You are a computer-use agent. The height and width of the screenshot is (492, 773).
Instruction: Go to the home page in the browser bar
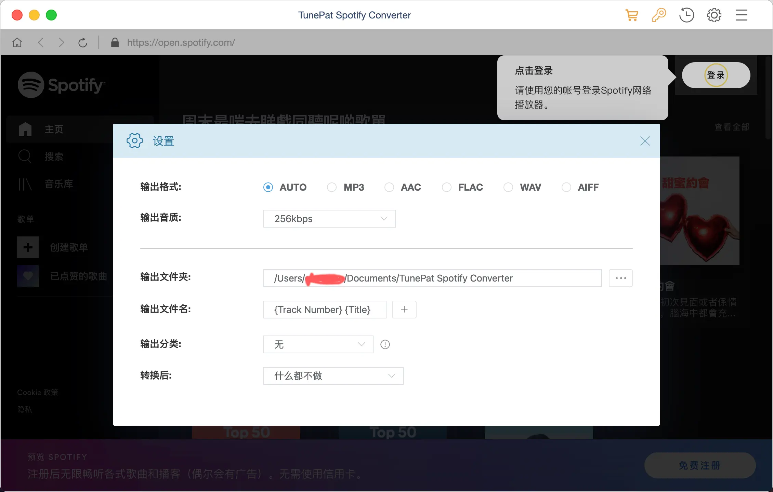(17, 43)
